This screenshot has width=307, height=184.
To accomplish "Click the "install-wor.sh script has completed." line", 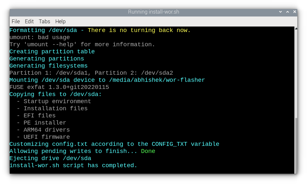I will click(x=73, y=165).
